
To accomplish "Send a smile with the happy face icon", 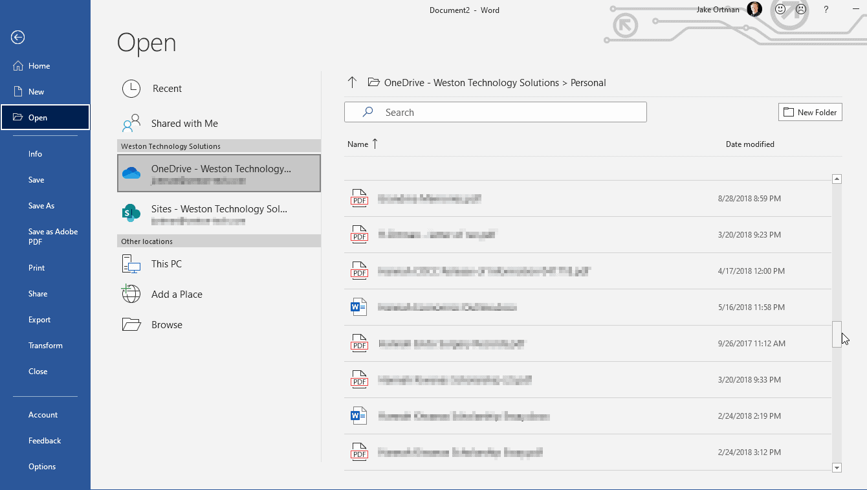I will 781,10.
